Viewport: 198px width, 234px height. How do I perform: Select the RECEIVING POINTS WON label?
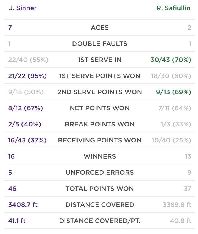click(100, 140)
